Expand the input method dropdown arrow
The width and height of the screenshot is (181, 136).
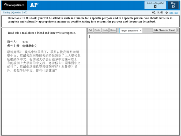[x=141, y=31]
